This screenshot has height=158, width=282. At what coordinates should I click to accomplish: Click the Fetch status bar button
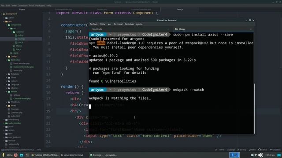tap(252, 150)
